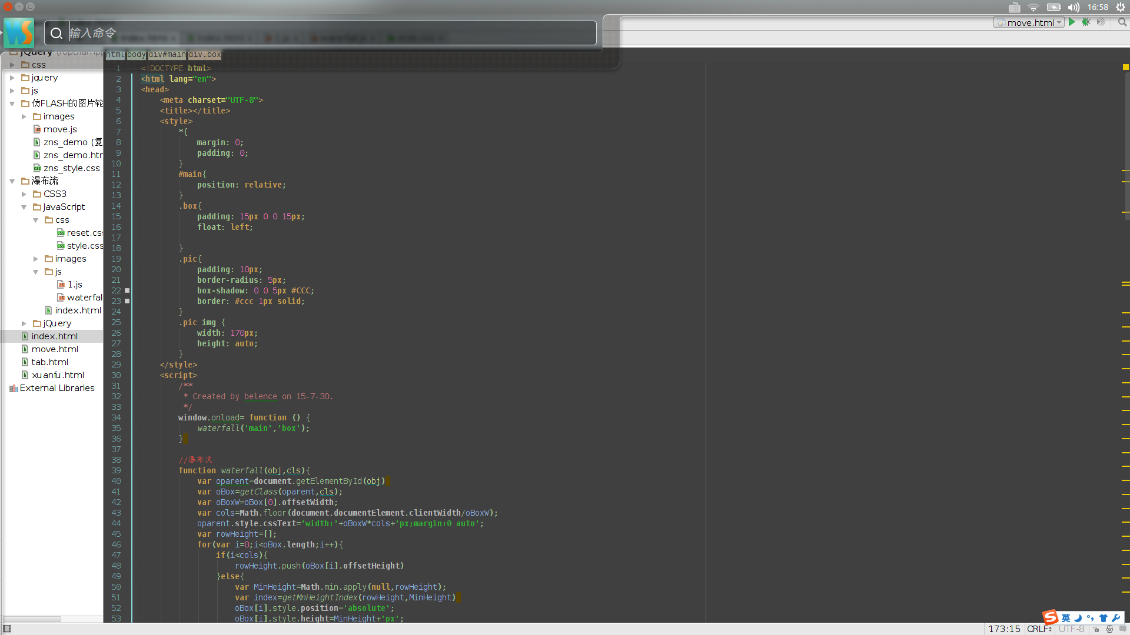Screen dimensions: 1130x635
Task: Click #ccc color swatch on line 23
Action: 127,301
